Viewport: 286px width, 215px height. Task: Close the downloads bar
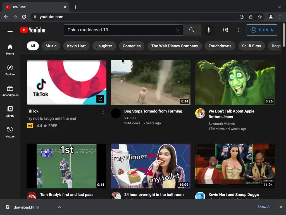pyautogui.click(x=281, y=207)
